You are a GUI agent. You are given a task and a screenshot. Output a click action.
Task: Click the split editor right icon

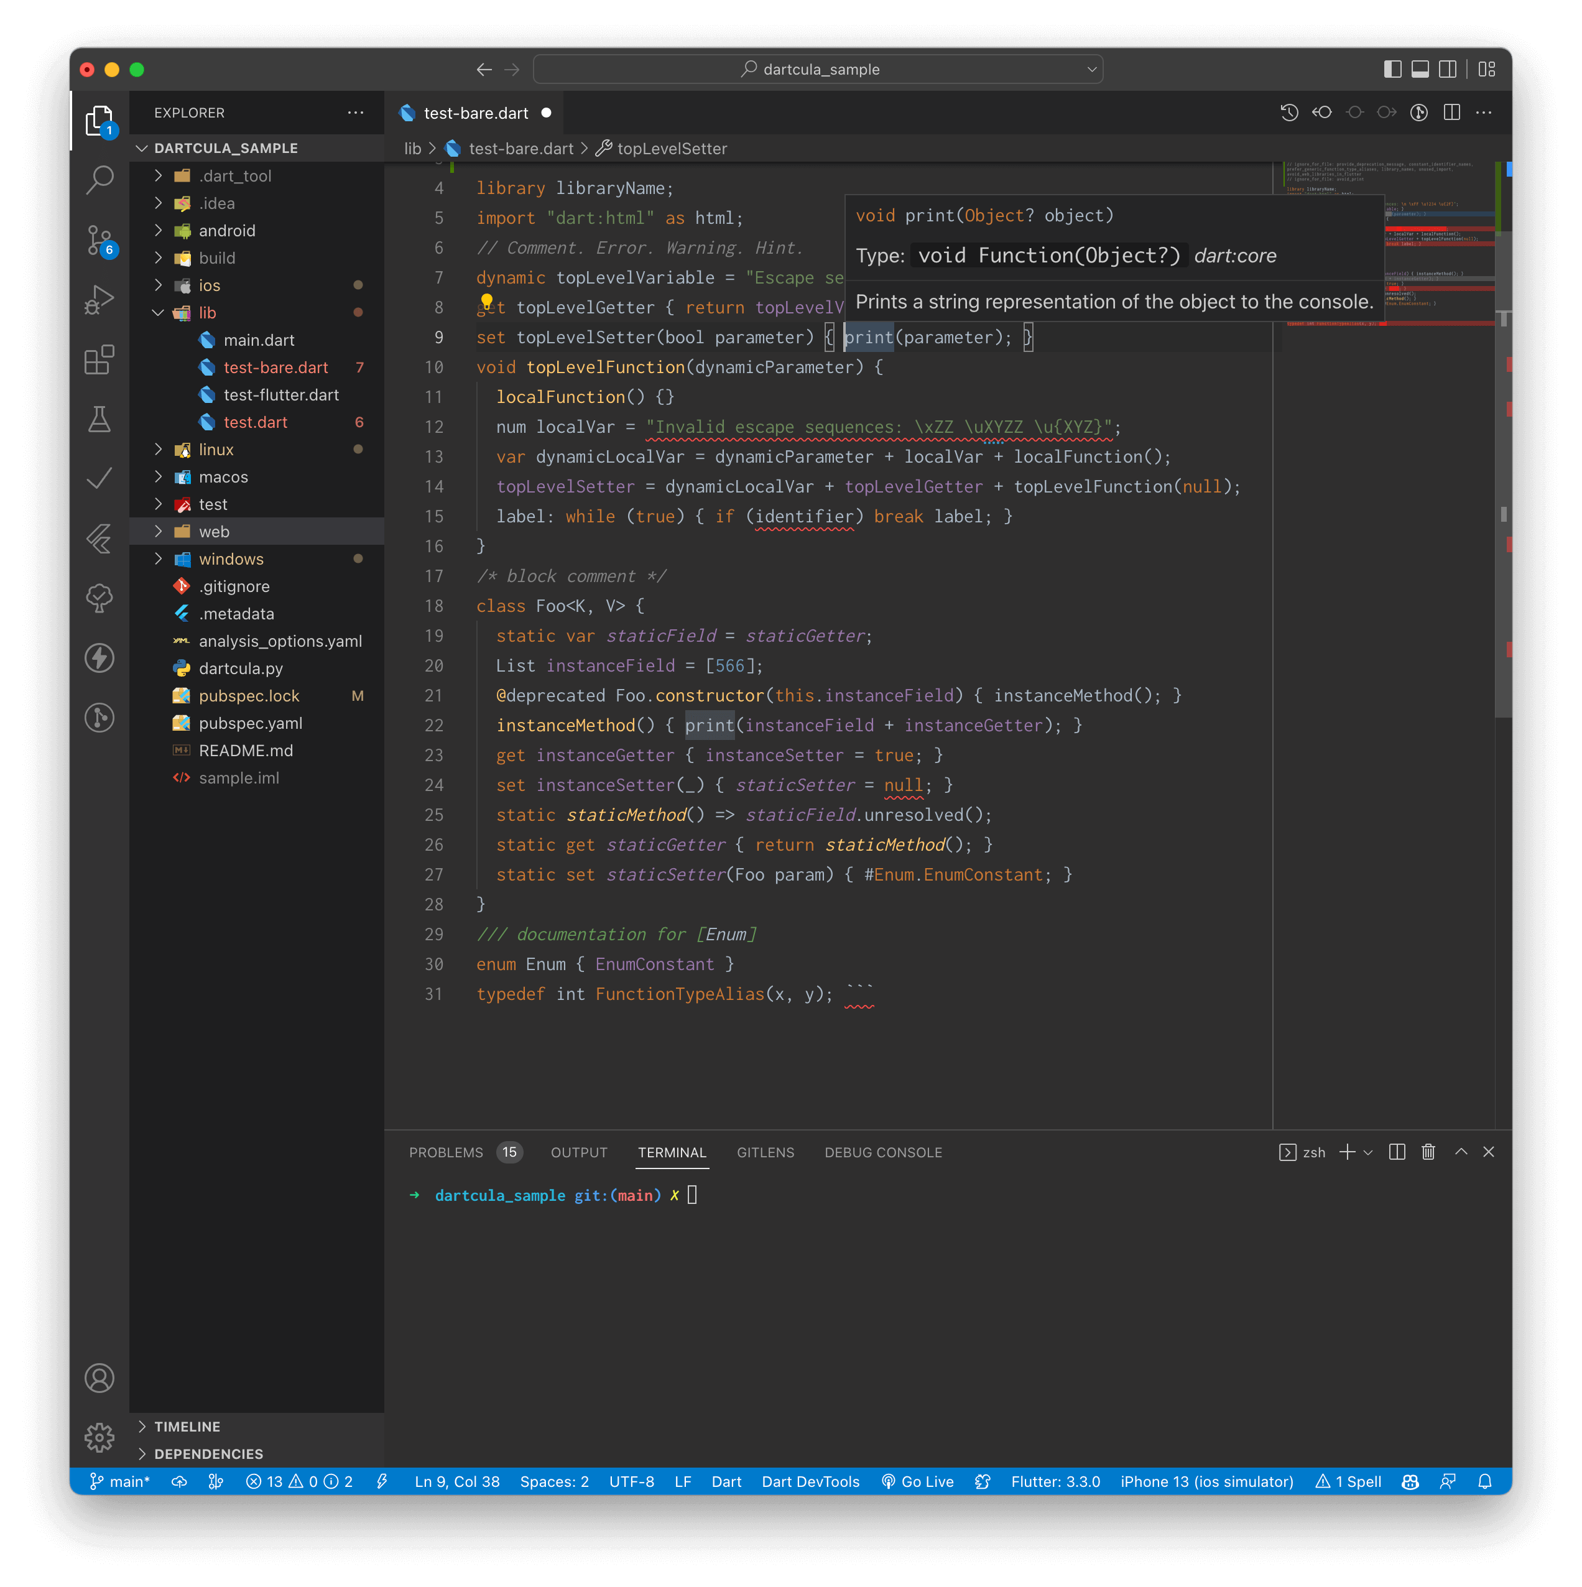[1451, 113]
